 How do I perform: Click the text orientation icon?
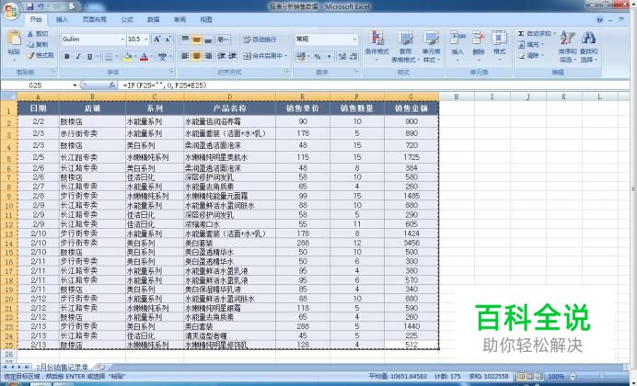click(x=222, y=40)
